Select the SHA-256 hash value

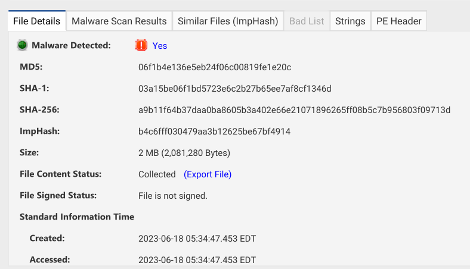coord(294,110)
